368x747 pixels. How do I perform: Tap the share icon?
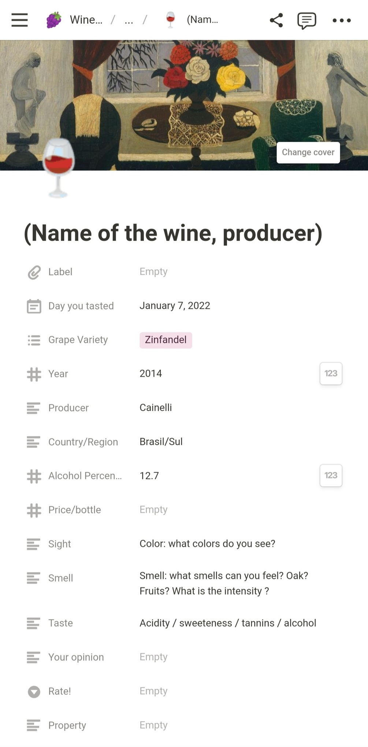coord(276,20)
